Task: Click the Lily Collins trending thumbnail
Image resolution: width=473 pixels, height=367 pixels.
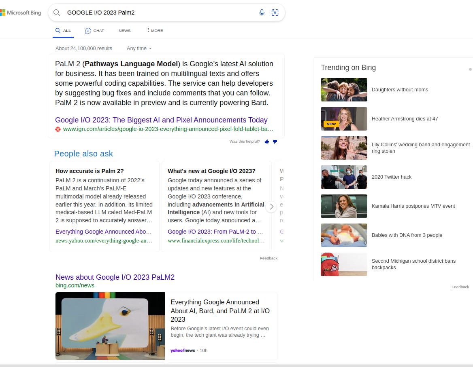Action: [344, 148]
